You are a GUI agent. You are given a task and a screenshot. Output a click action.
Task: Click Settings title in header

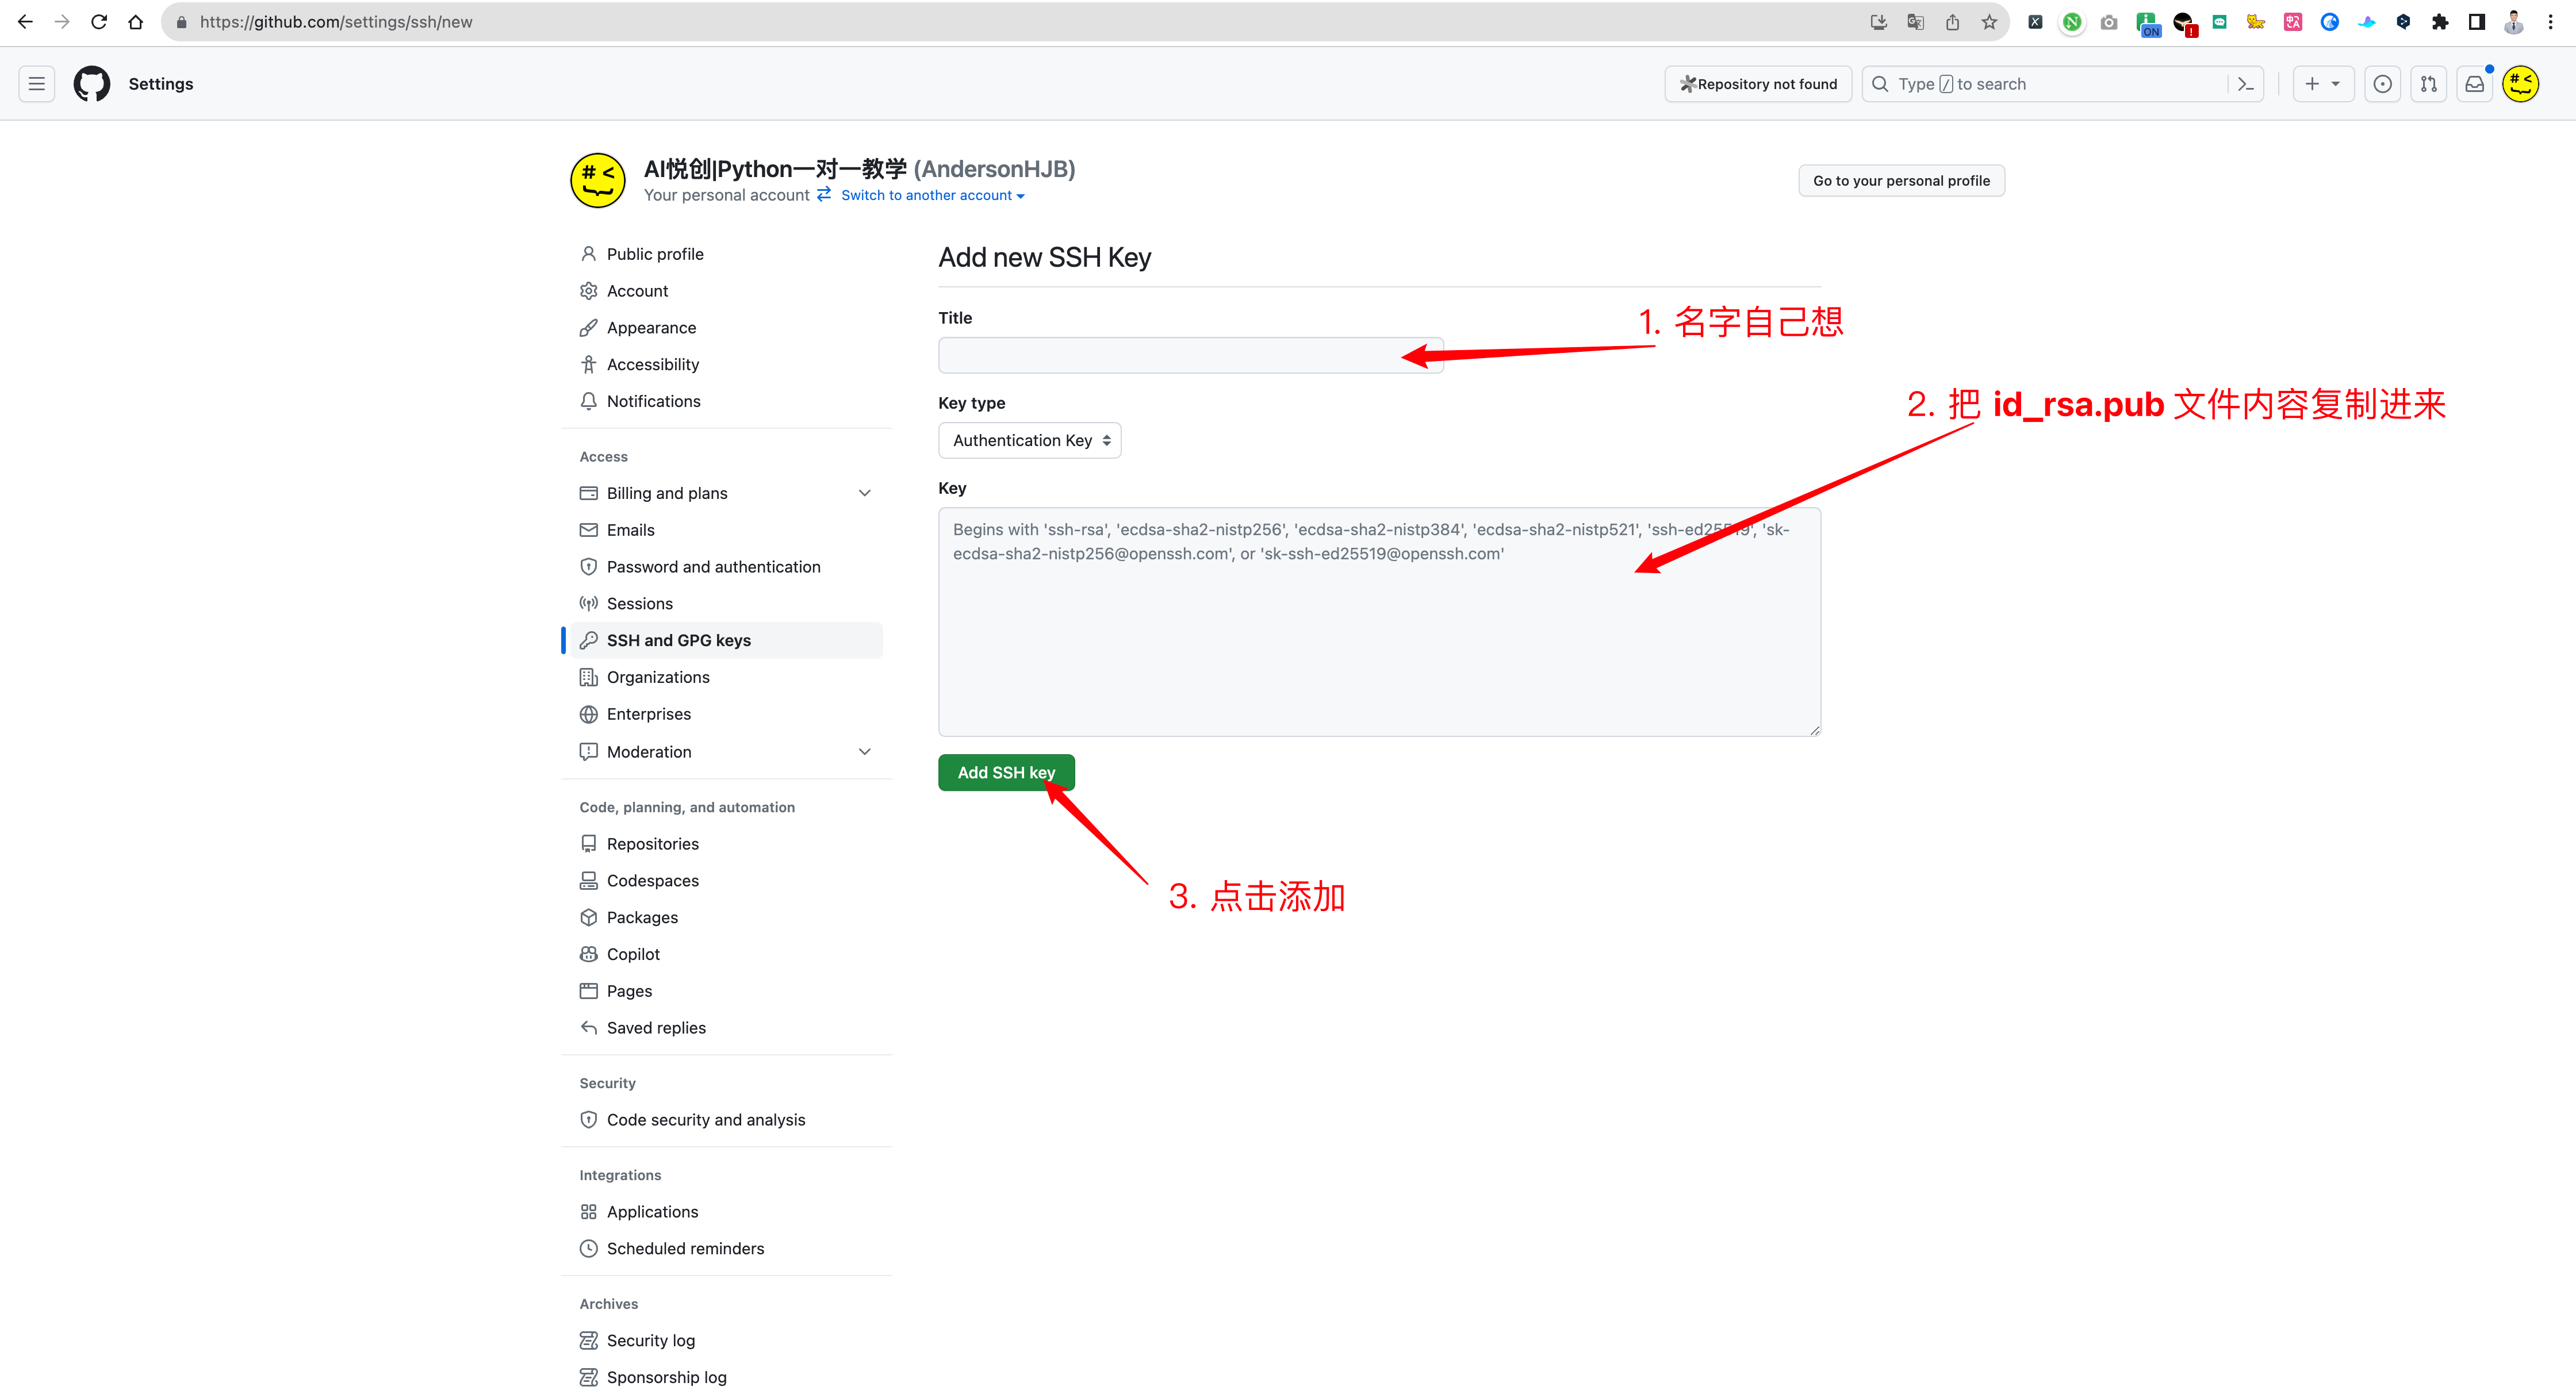click(161, 84)
